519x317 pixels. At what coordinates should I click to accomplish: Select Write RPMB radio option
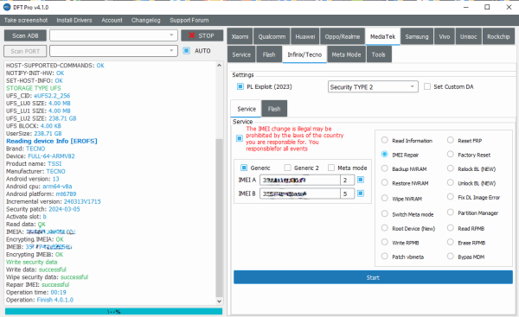click(384, 243)
